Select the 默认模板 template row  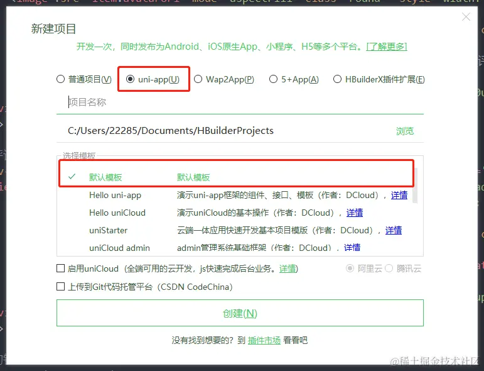click(236, 177)
